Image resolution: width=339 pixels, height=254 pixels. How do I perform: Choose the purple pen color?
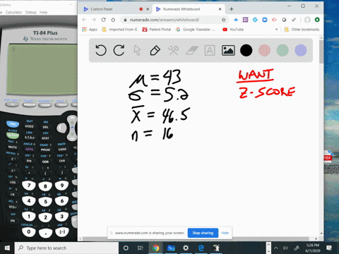[x=301, y=50]
